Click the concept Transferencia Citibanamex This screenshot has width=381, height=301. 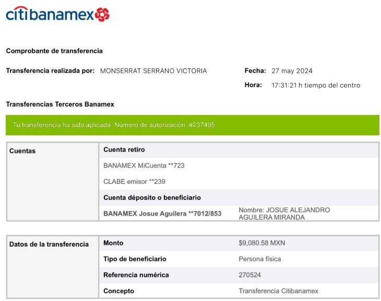click(278, 291)
